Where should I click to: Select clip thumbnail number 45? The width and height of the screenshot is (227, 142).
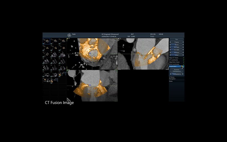tap(54, 74)
